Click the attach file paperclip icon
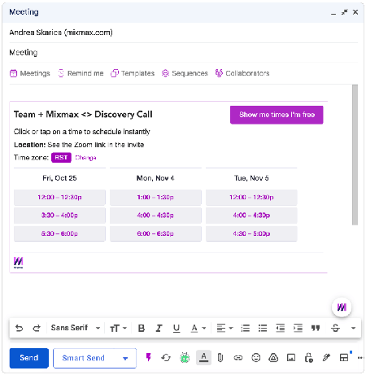This screenshot has height=375, width=366. (220, 358)
